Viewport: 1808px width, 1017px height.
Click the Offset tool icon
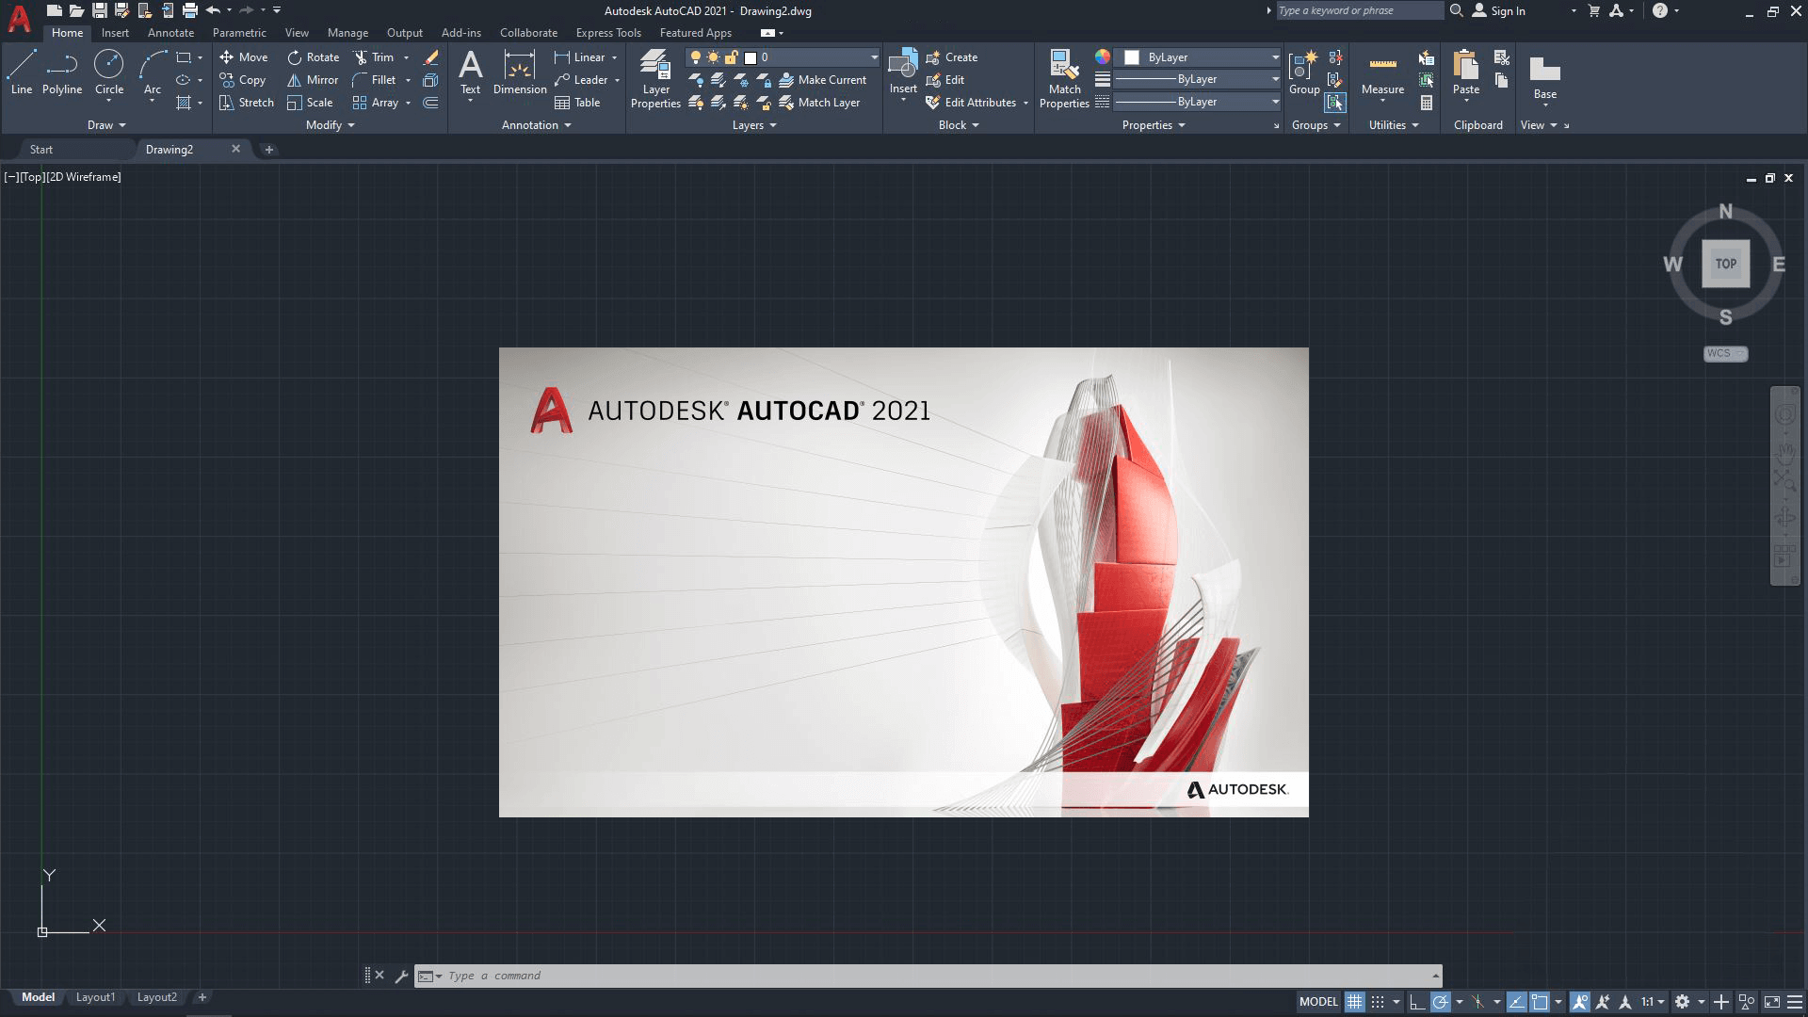tap(430, 103)
